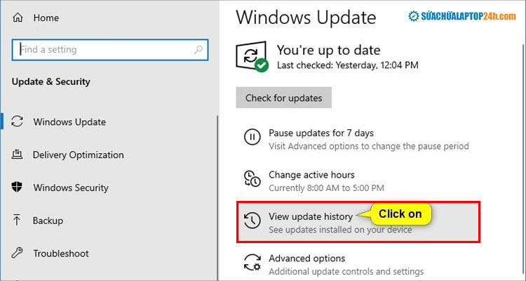Click the Troubleshoot wrench icon
This screenshot has height=281, width=526.
coord(18,254)
